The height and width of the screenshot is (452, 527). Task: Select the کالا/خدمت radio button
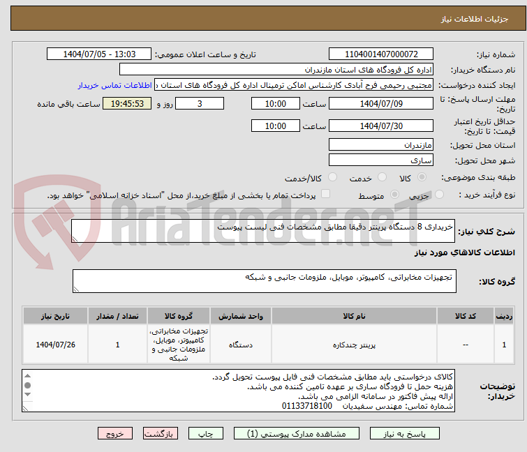coord(332,177)
